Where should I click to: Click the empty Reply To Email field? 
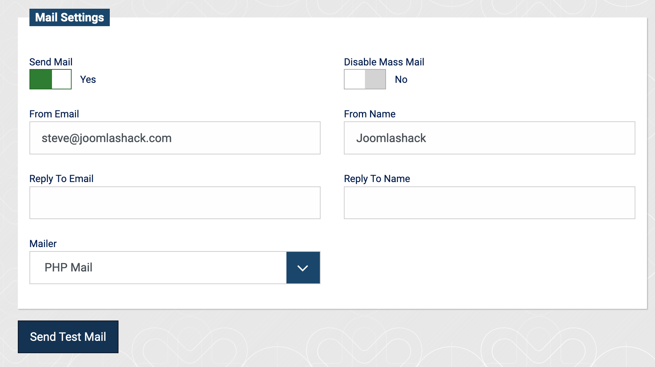(175, 203)
